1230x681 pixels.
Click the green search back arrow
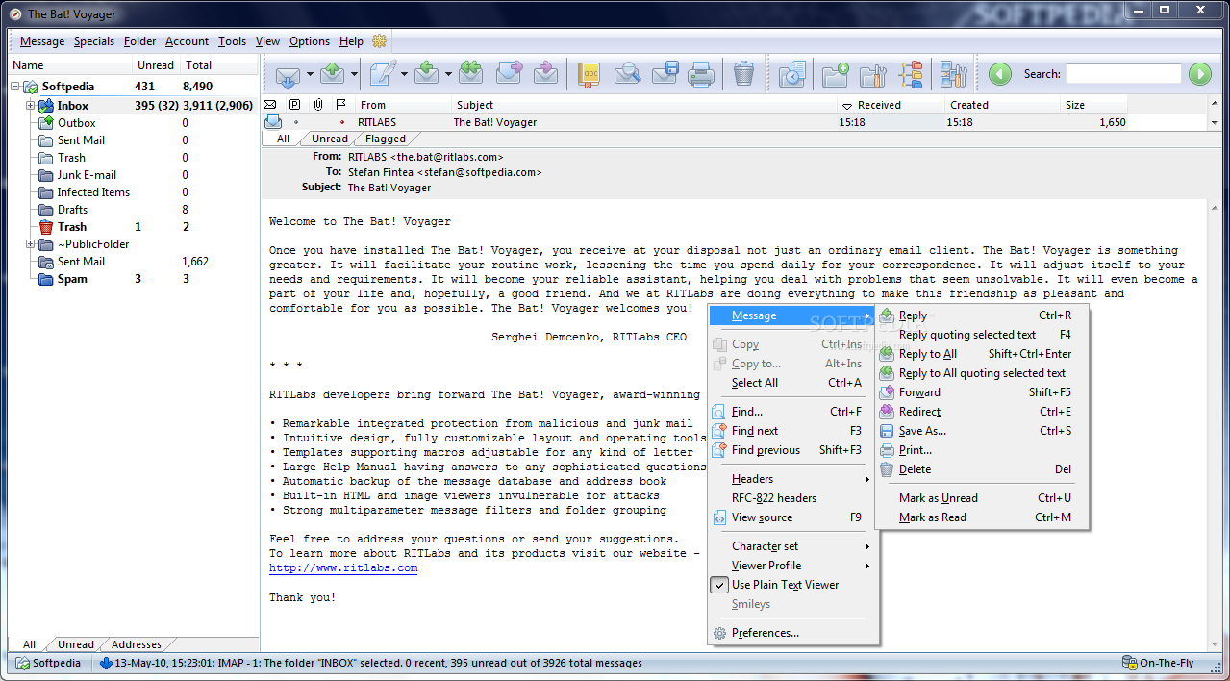[1000, 74]
